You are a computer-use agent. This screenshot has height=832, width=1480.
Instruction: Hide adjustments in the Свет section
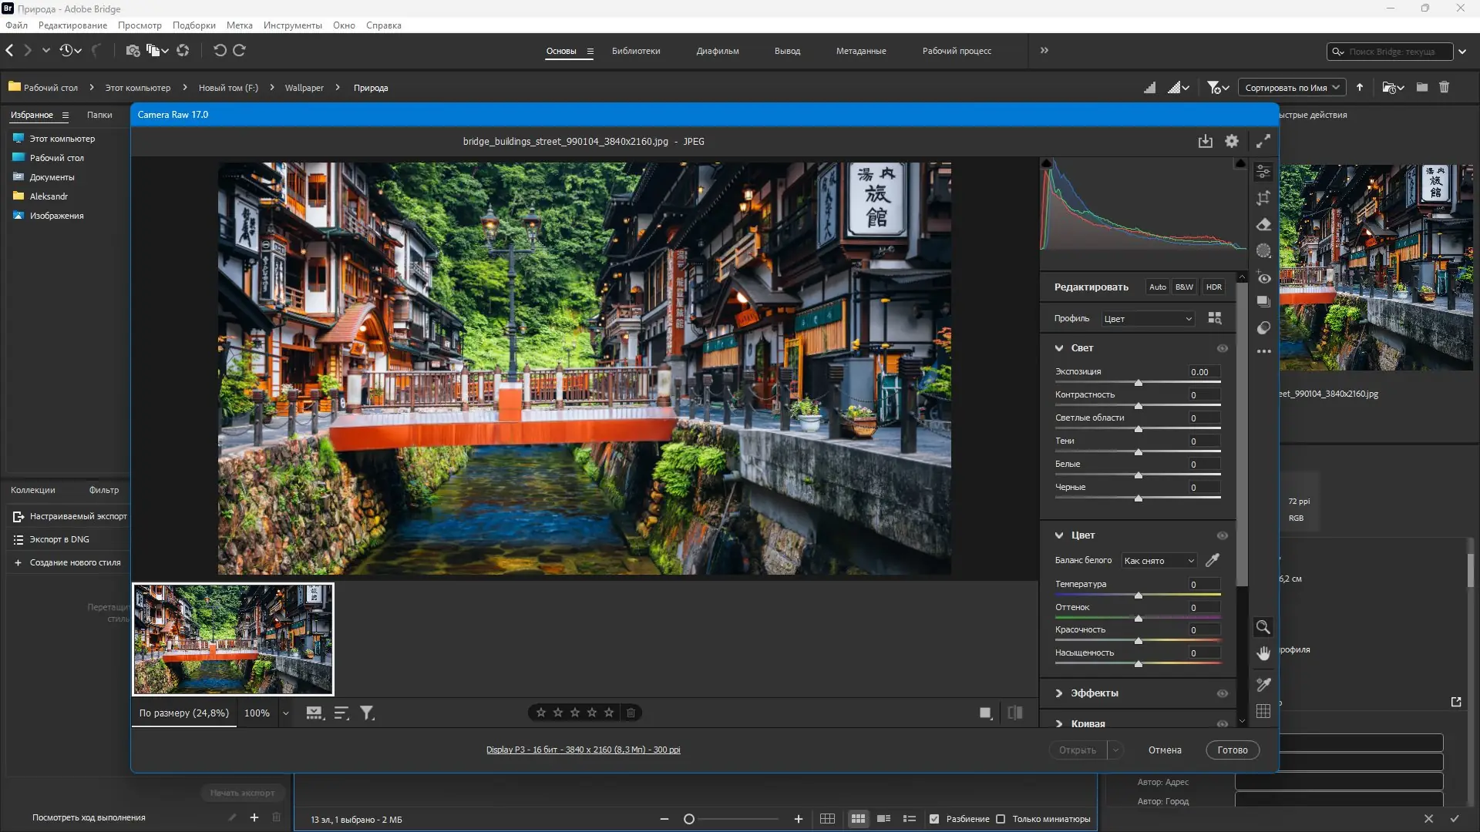pos(1223,348)
